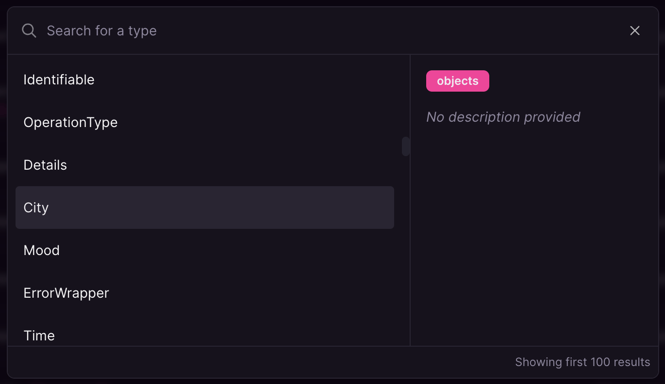Select ErrorWrapper in the results list
The image size is (665, 384).
(x=205, y=293)
